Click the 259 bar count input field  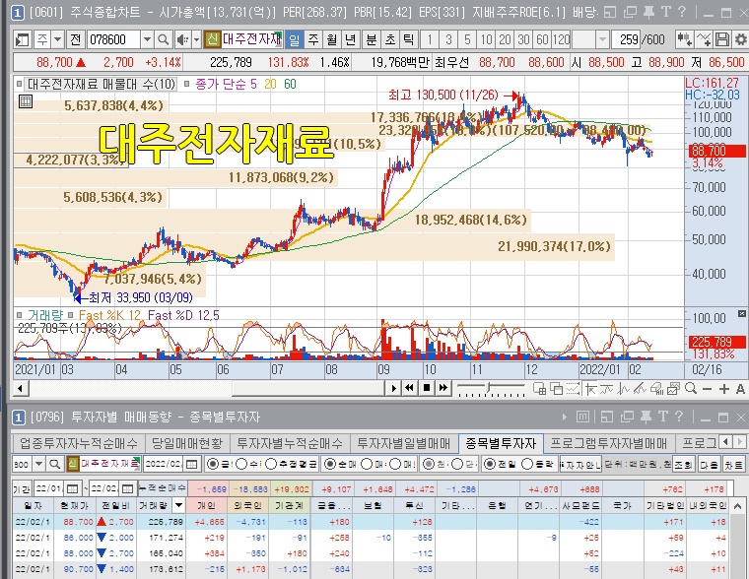(x=626, y=39)
